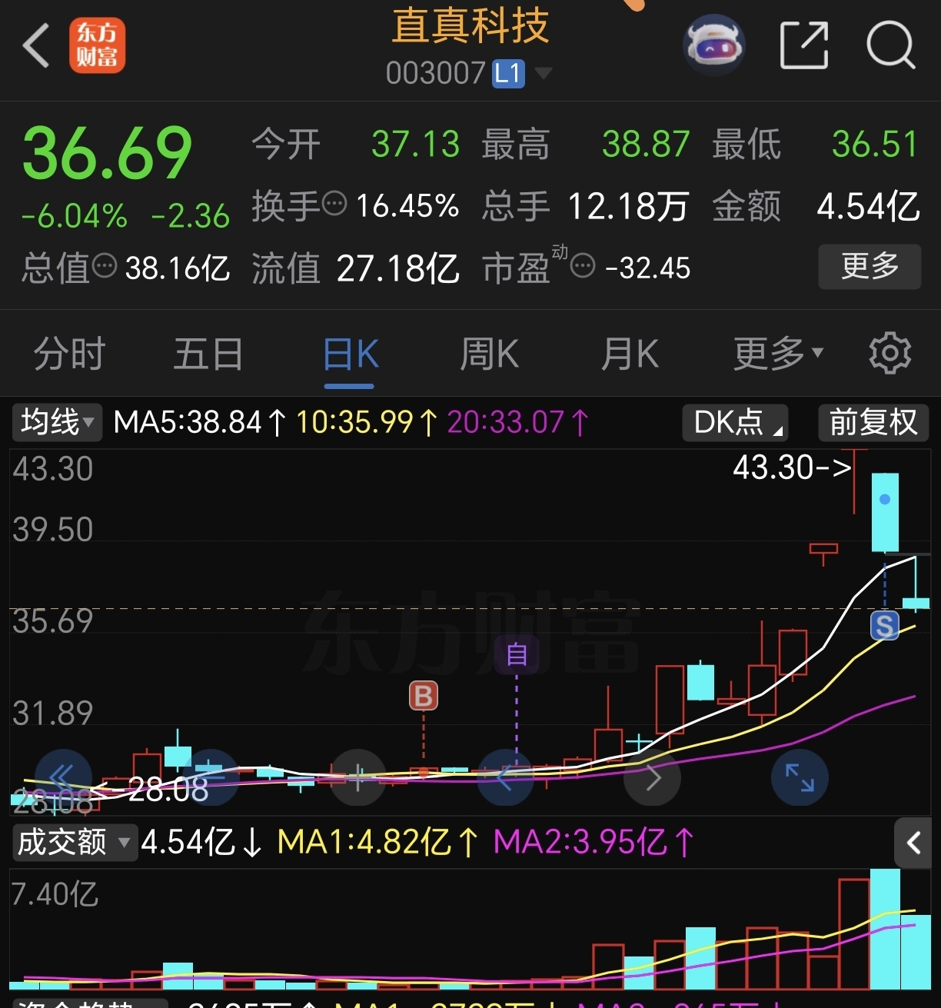The width and height of the screenshot is (941, 1008).
Task: Open the robot AI assistant icon
Action: tap(713, 45)
